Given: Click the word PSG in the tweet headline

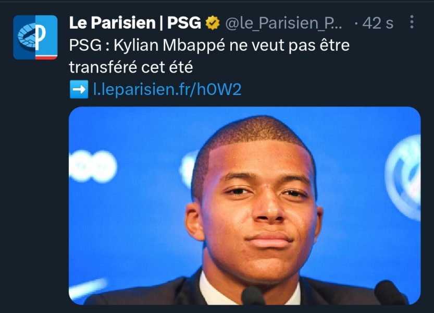Looking at the screenshot, I should pyautogui.click(x=85, y=45).
